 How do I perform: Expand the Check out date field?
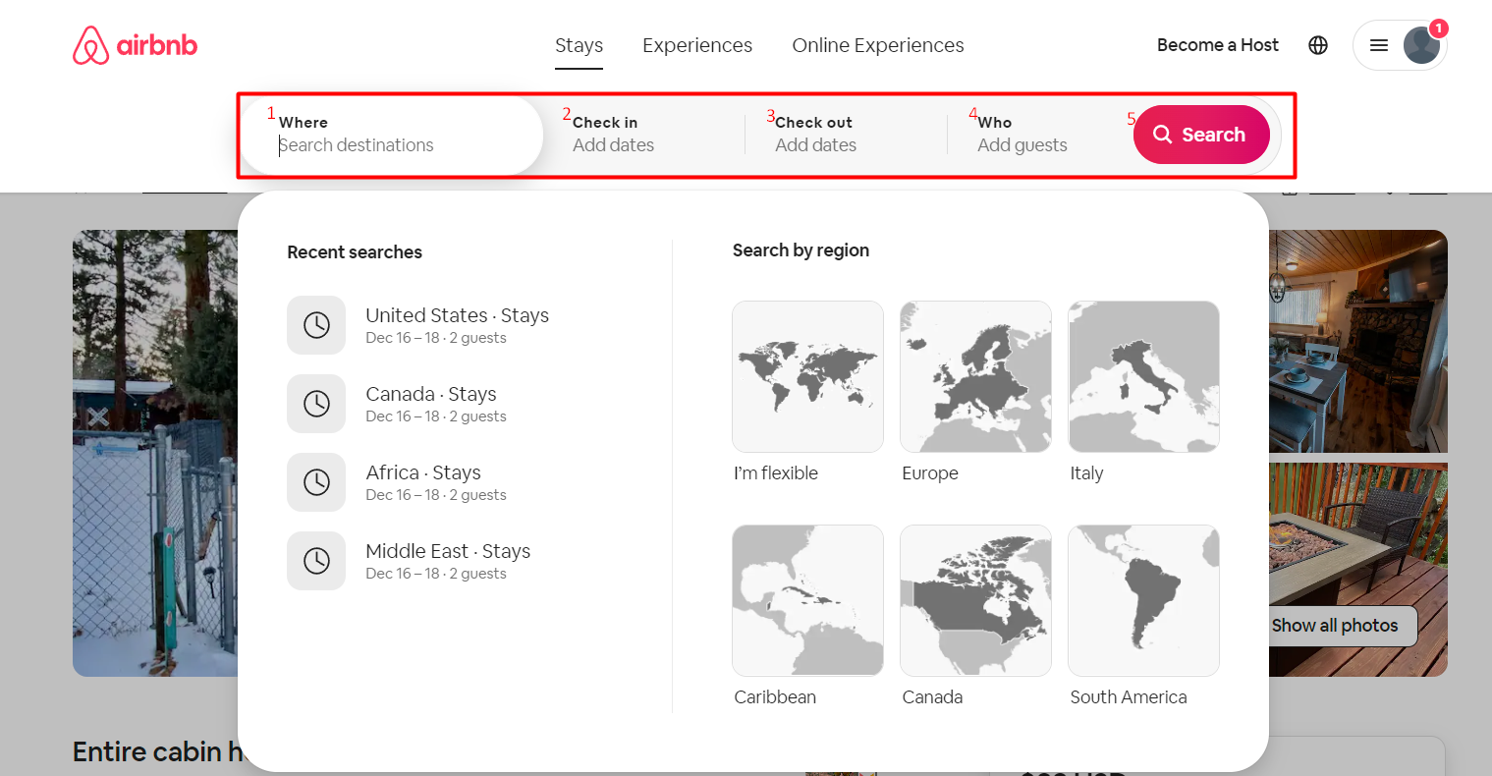pyautogui.click(x=815, y=134)
